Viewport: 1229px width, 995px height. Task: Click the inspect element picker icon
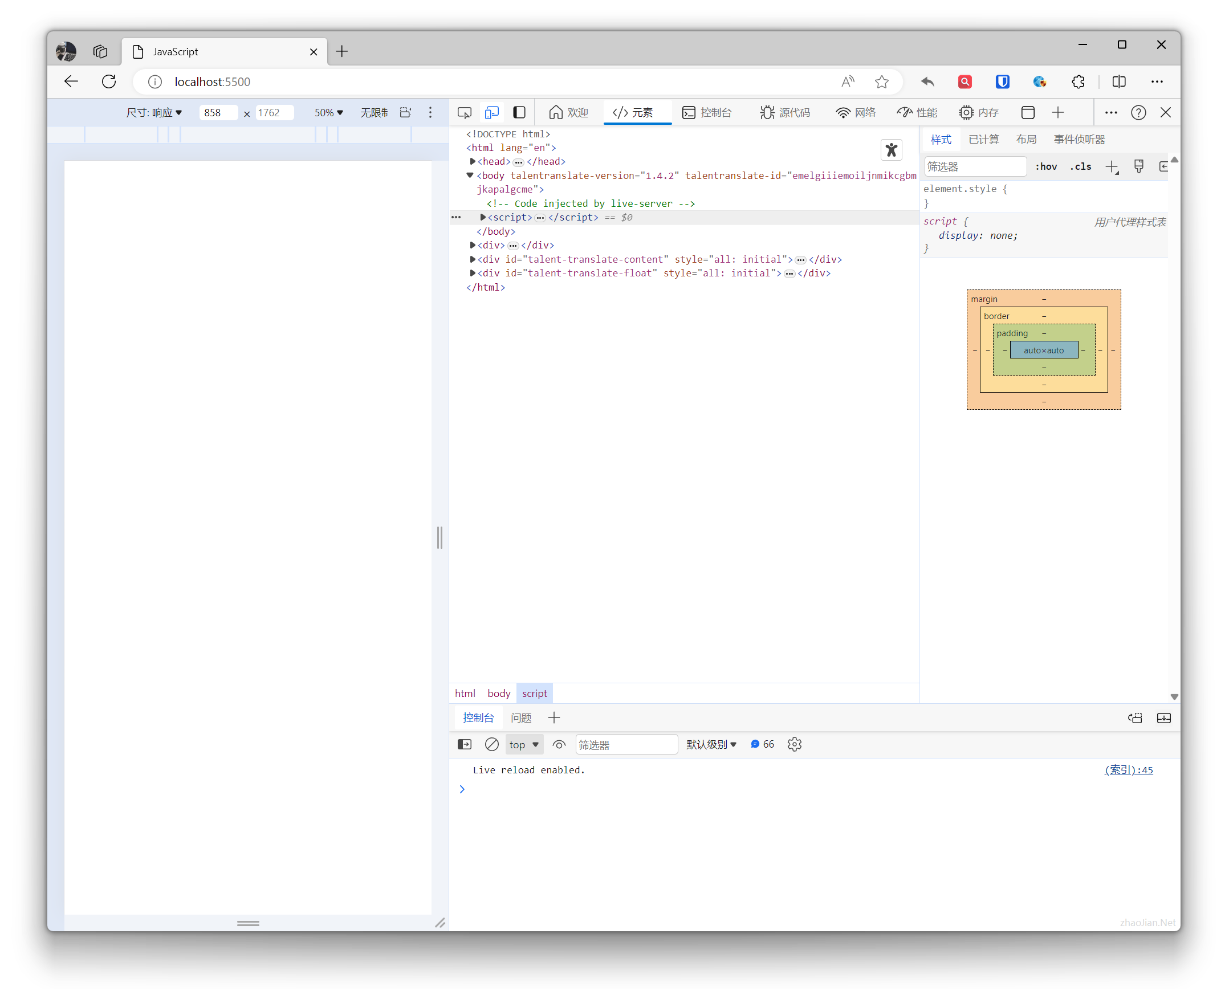[x=465, y=113]
